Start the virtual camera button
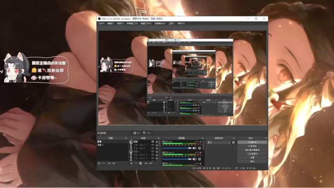The height and width of the screenshot is (188, 334). [252, 150]
